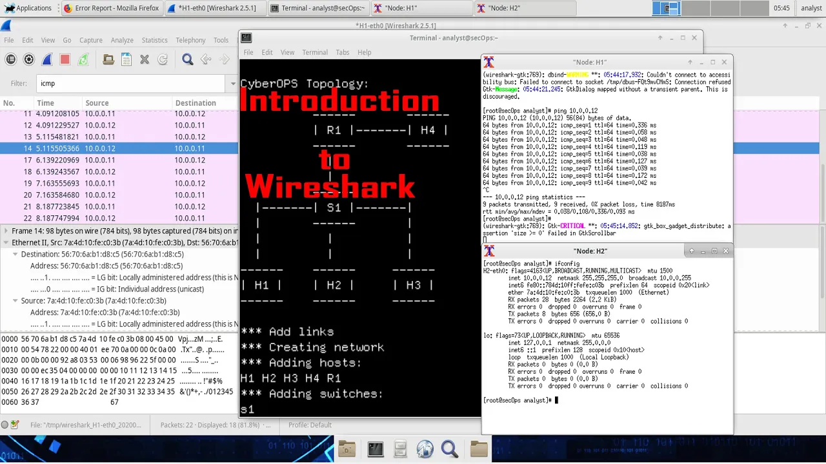826x464 pixels.
Task: Launch the web browser globe in dock
Action: pyautogui.click(x=425, y=449)
